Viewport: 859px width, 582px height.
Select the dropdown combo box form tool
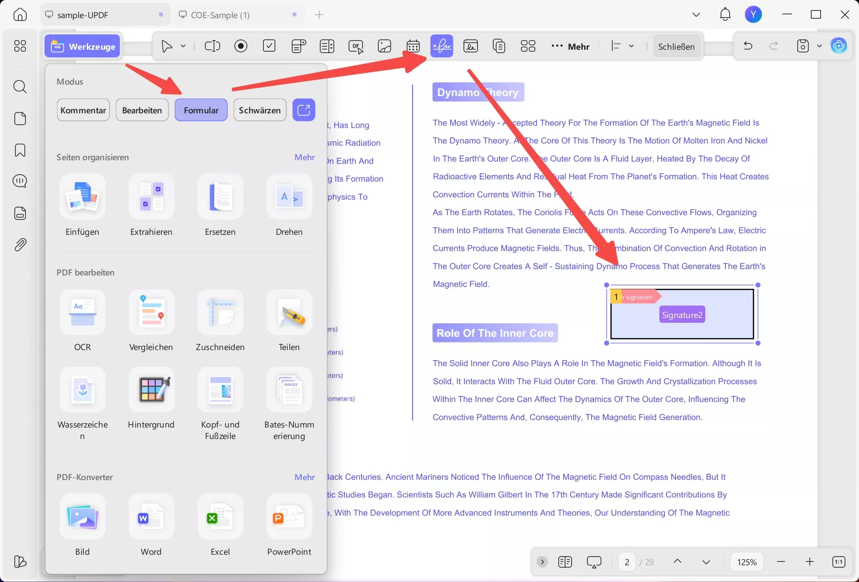298,46
